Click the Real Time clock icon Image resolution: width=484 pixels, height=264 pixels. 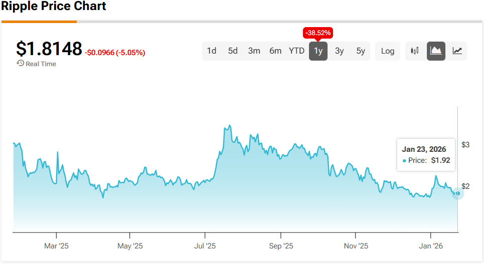pos(21,63)
